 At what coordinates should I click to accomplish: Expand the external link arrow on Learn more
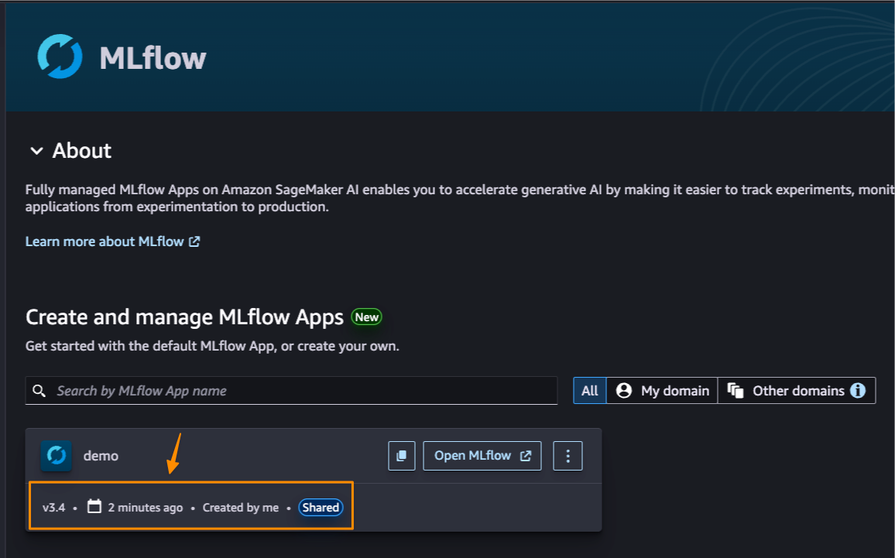pos(196,241)
